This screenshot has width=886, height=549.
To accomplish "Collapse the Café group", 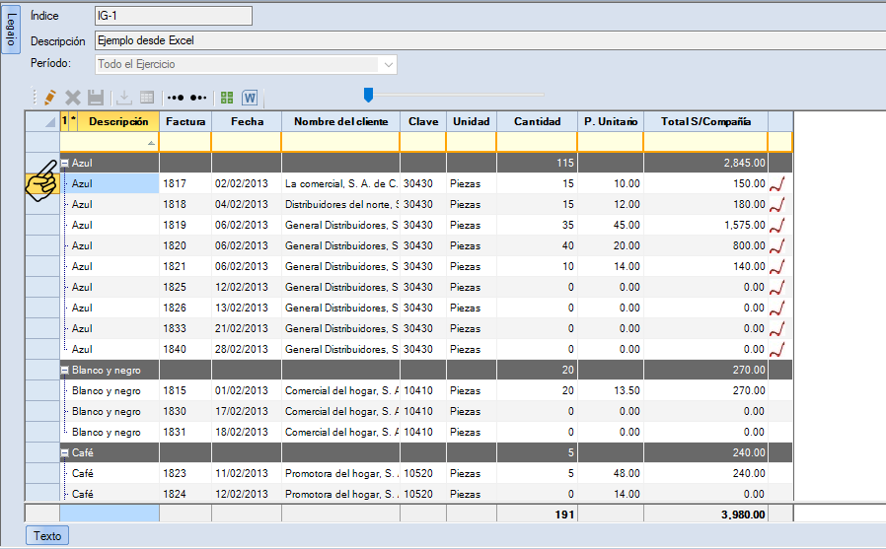I will click(x=65, y=452).
